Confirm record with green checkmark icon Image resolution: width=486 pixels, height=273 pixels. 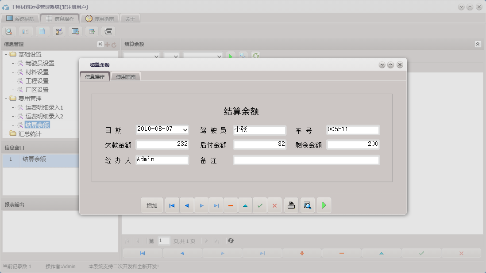pyautogui.click(x=260, y=205)
